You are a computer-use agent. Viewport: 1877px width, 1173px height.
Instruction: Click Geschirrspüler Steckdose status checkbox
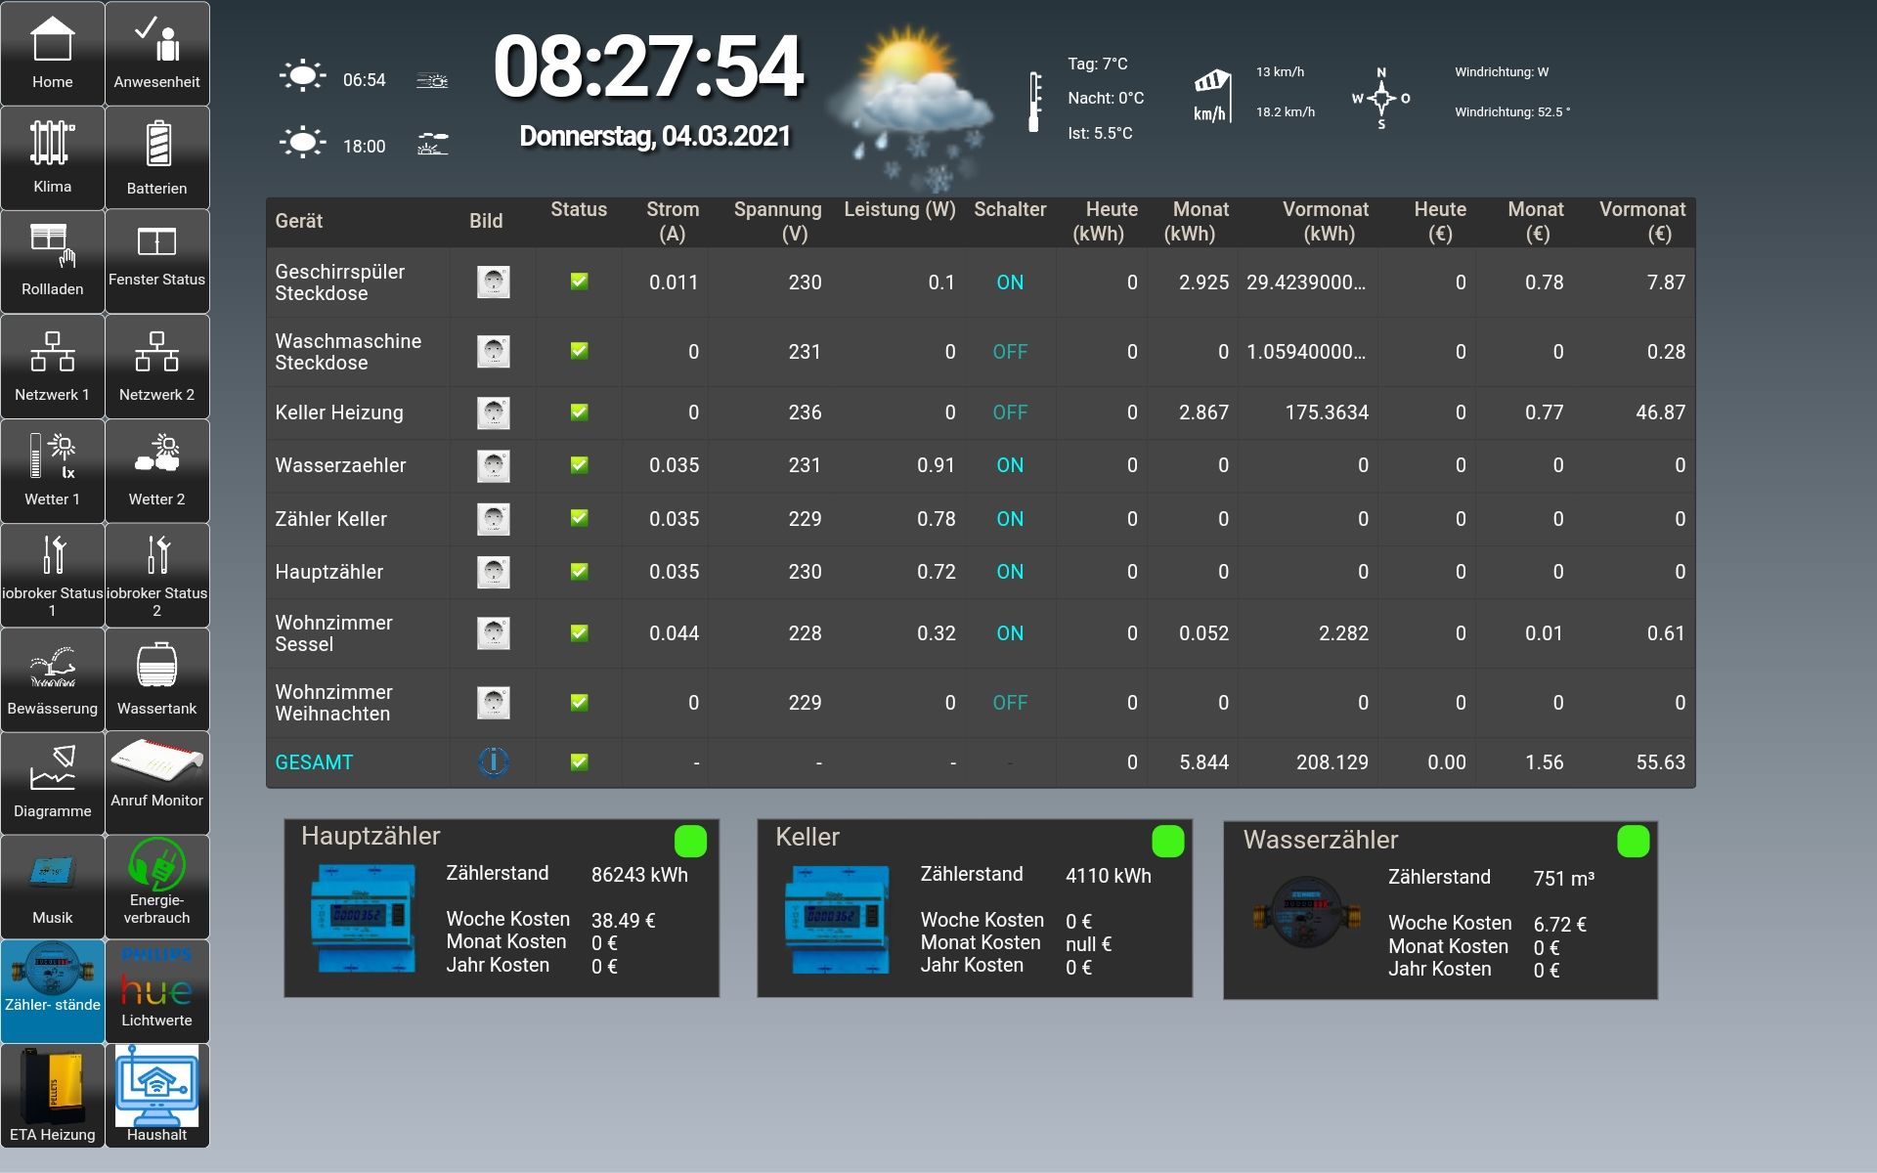pyautogui.click(x=579, y=282)
